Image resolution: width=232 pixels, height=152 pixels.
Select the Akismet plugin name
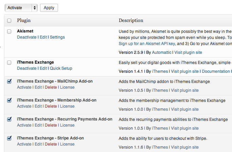pyautogui.click(x=25, y=31)
